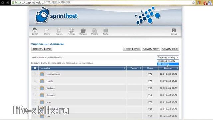213x120 pixels.
Task: Check the imap row checkbox
Action: pos(35,102)
